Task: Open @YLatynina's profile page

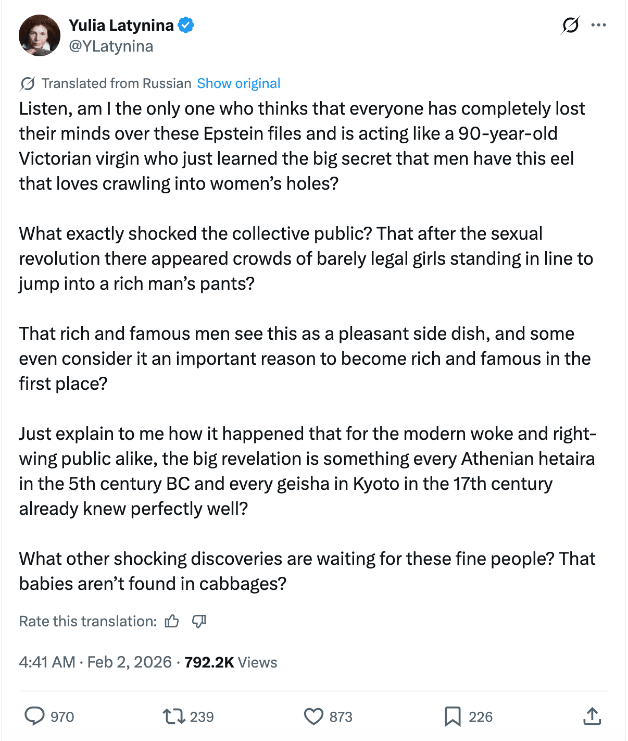Action: click(x=110, y=46)
